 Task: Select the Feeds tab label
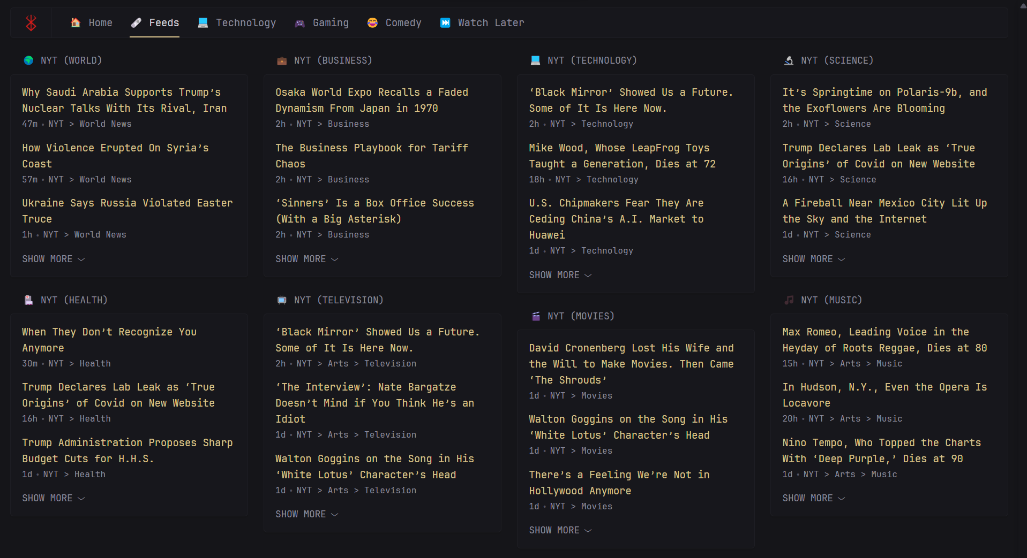point(164,22)
